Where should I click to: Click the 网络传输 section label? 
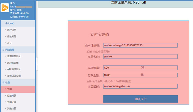(x=10, y=50)
